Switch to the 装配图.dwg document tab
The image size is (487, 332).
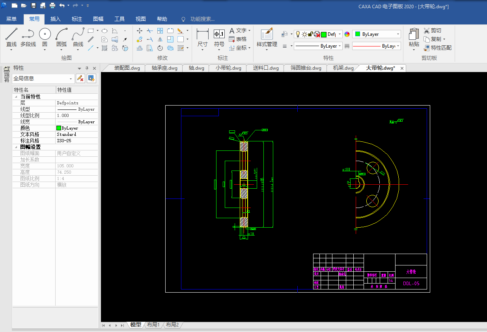[127, 68]
